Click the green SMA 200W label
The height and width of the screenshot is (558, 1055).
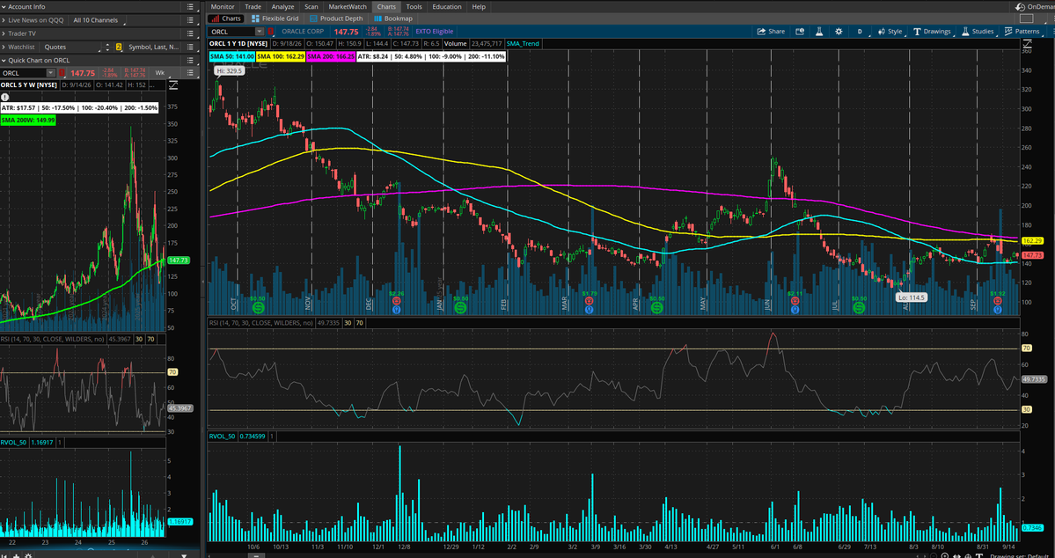[28, 120]
